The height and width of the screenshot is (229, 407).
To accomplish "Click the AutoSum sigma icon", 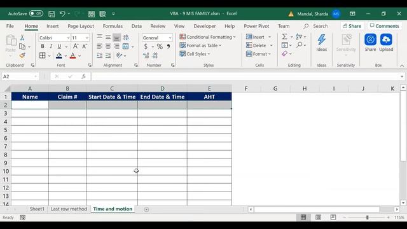I will (x=285, y=37).
